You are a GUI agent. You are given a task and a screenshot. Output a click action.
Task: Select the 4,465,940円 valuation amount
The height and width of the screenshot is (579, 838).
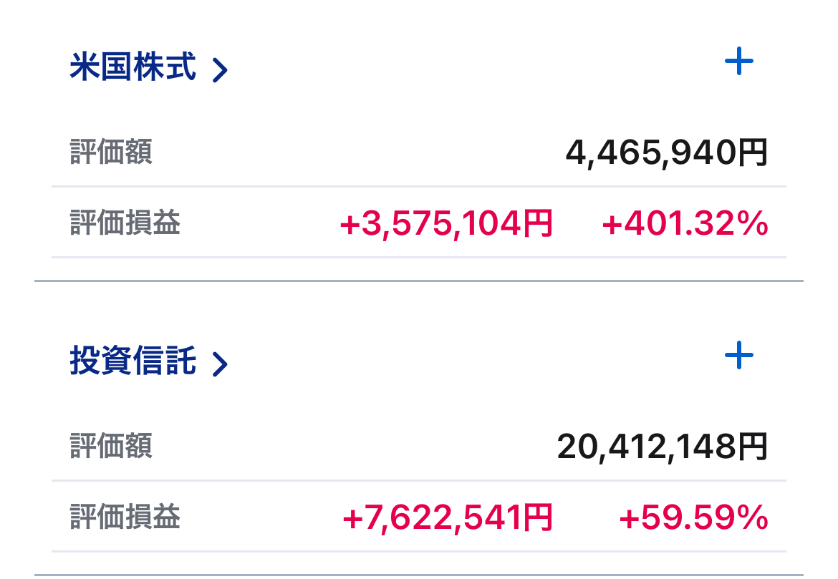(666, 152)
